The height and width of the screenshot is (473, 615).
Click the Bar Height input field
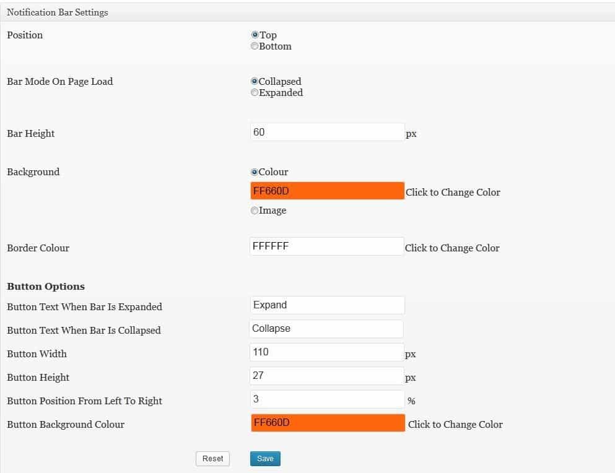pos(327,132)
